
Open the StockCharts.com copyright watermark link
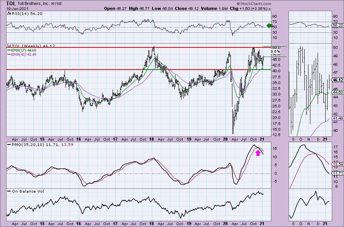click(x=254, y=3)
